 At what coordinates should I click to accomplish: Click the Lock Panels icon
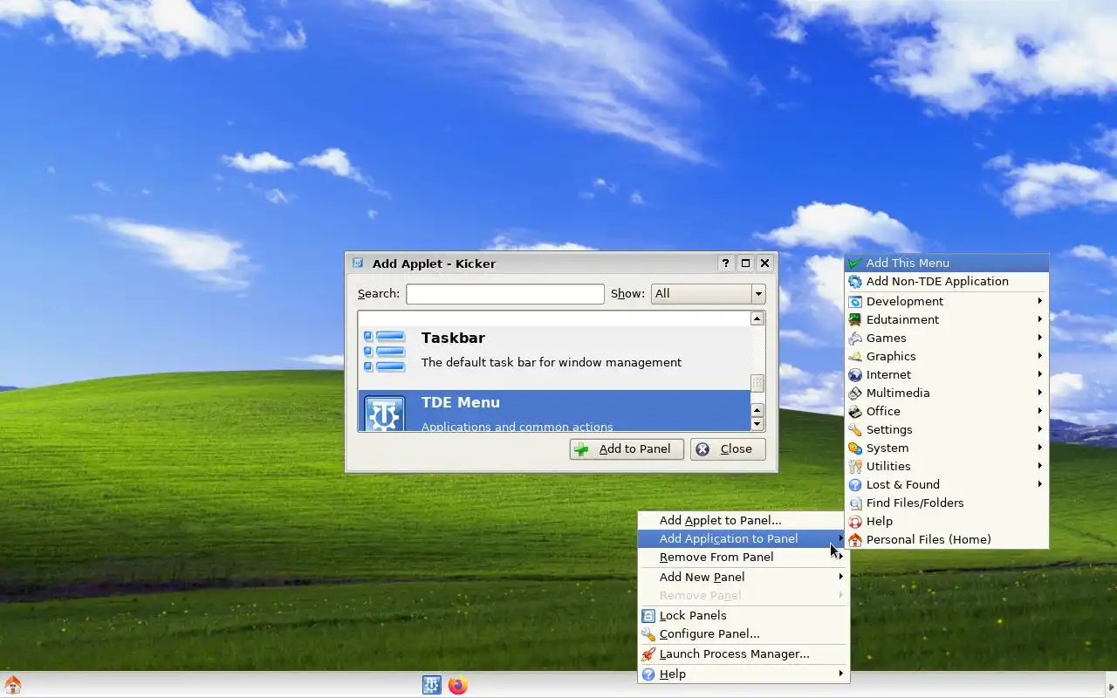[x=648, y=616]
